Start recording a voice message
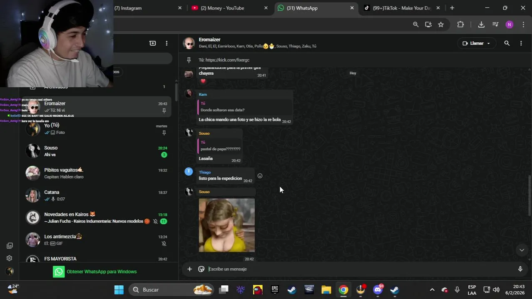This screenshot has width=532, height=299. 520,269
